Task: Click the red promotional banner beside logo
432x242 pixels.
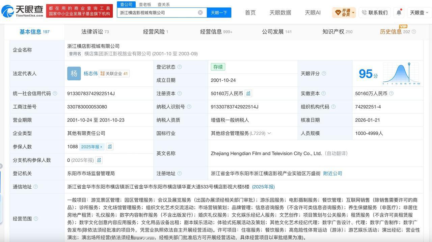Action: 79,11
